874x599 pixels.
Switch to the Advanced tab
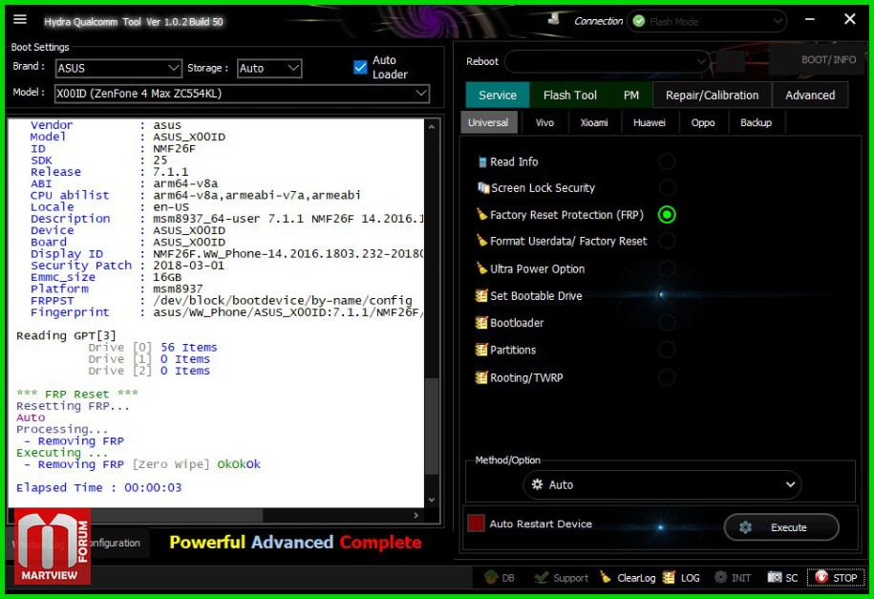click(x=810, y=95)
